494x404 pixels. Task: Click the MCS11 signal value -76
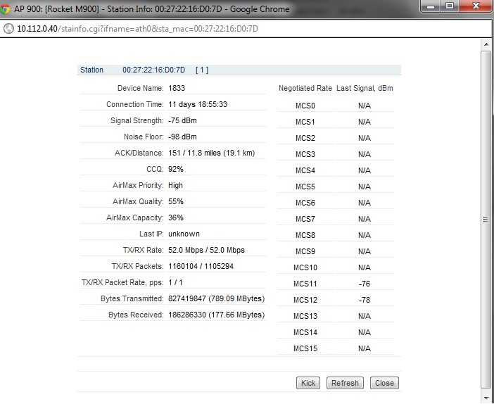pyautogui.click(x=365, y=284)
